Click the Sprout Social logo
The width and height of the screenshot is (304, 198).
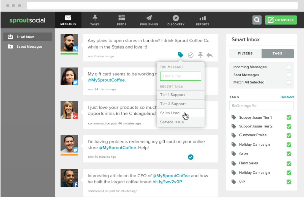coord(27,20)
